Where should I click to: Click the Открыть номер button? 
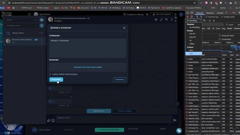coord(124,111)
